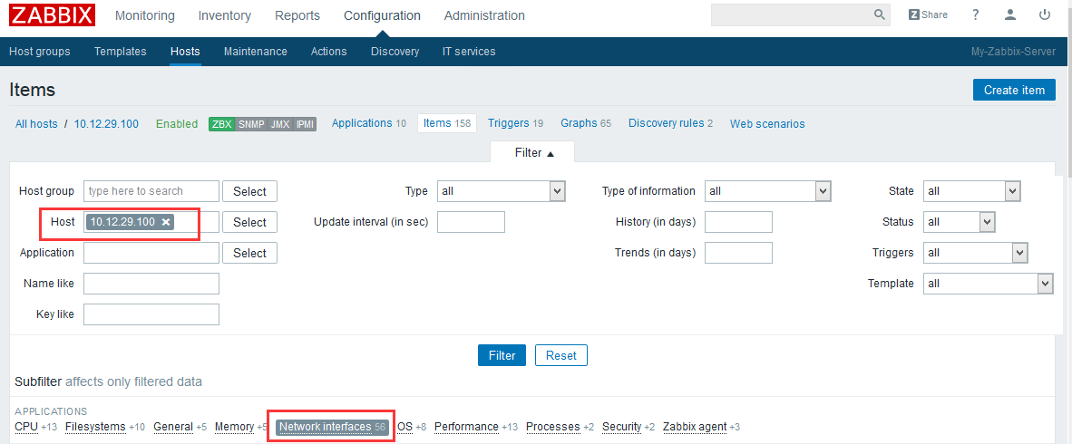The image size is (1072, 444).
Task: Go to Discovery submenu
Action: point(395,52)
